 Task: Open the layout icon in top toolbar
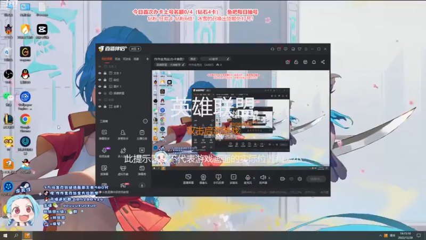pos(305,62)
